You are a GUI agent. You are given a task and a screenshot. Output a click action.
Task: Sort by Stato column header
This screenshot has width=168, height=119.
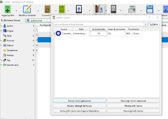pyautogui.click(x=81, y=29)
